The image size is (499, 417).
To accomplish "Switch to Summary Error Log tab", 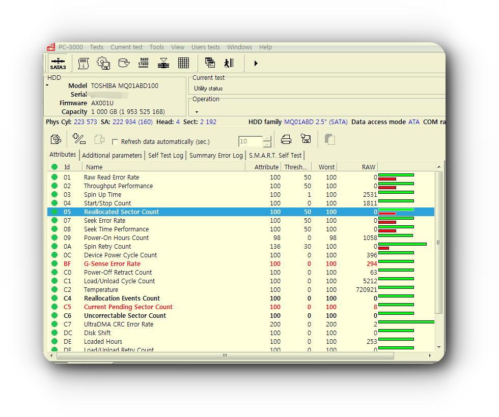I will click(x=216, y=156).
